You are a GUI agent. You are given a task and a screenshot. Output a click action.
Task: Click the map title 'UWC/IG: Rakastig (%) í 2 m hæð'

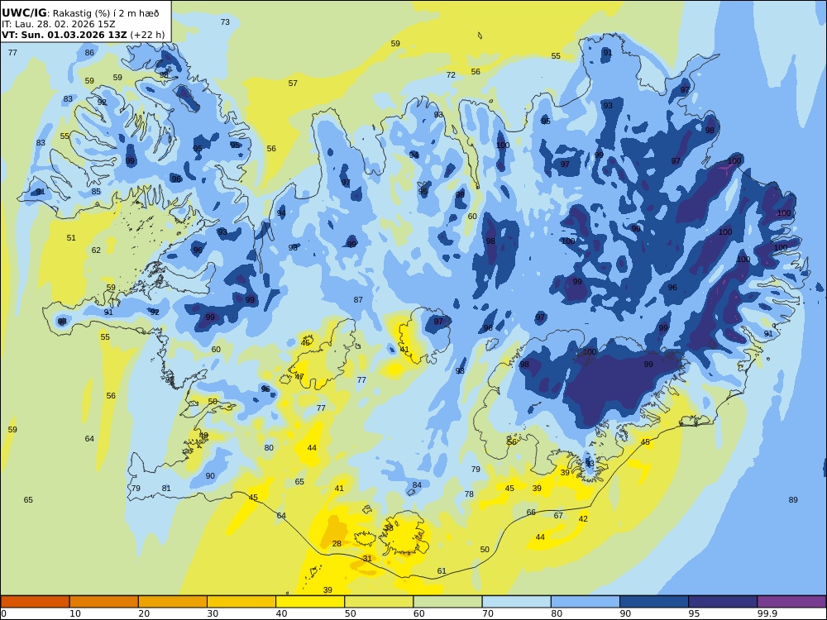point(80,13)
